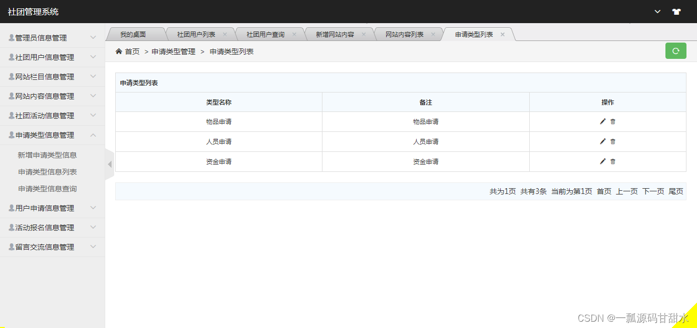The height and width of the screenshot is (328, 697).
Task: Click user icon beside 留言交流信息管理
Action: [12, 247]
